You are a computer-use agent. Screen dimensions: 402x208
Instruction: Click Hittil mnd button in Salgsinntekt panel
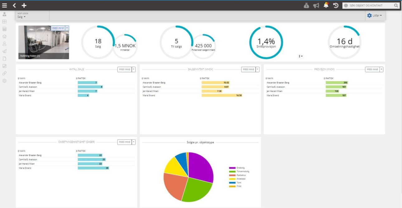pyautogui.click(x=248, y=70)
